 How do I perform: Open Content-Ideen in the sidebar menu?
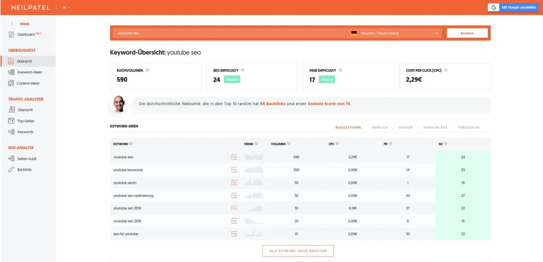tap(28, 84)
